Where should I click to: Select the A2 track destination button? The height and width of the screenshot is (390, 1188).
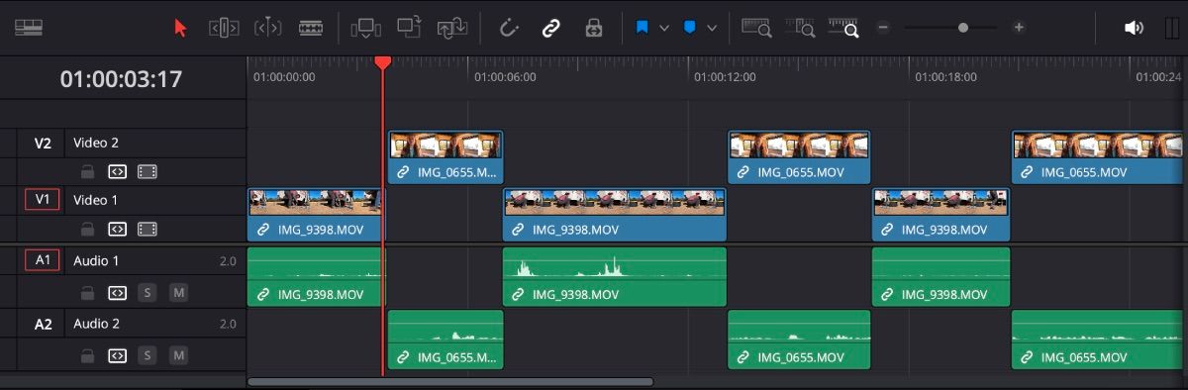point(43,324)
